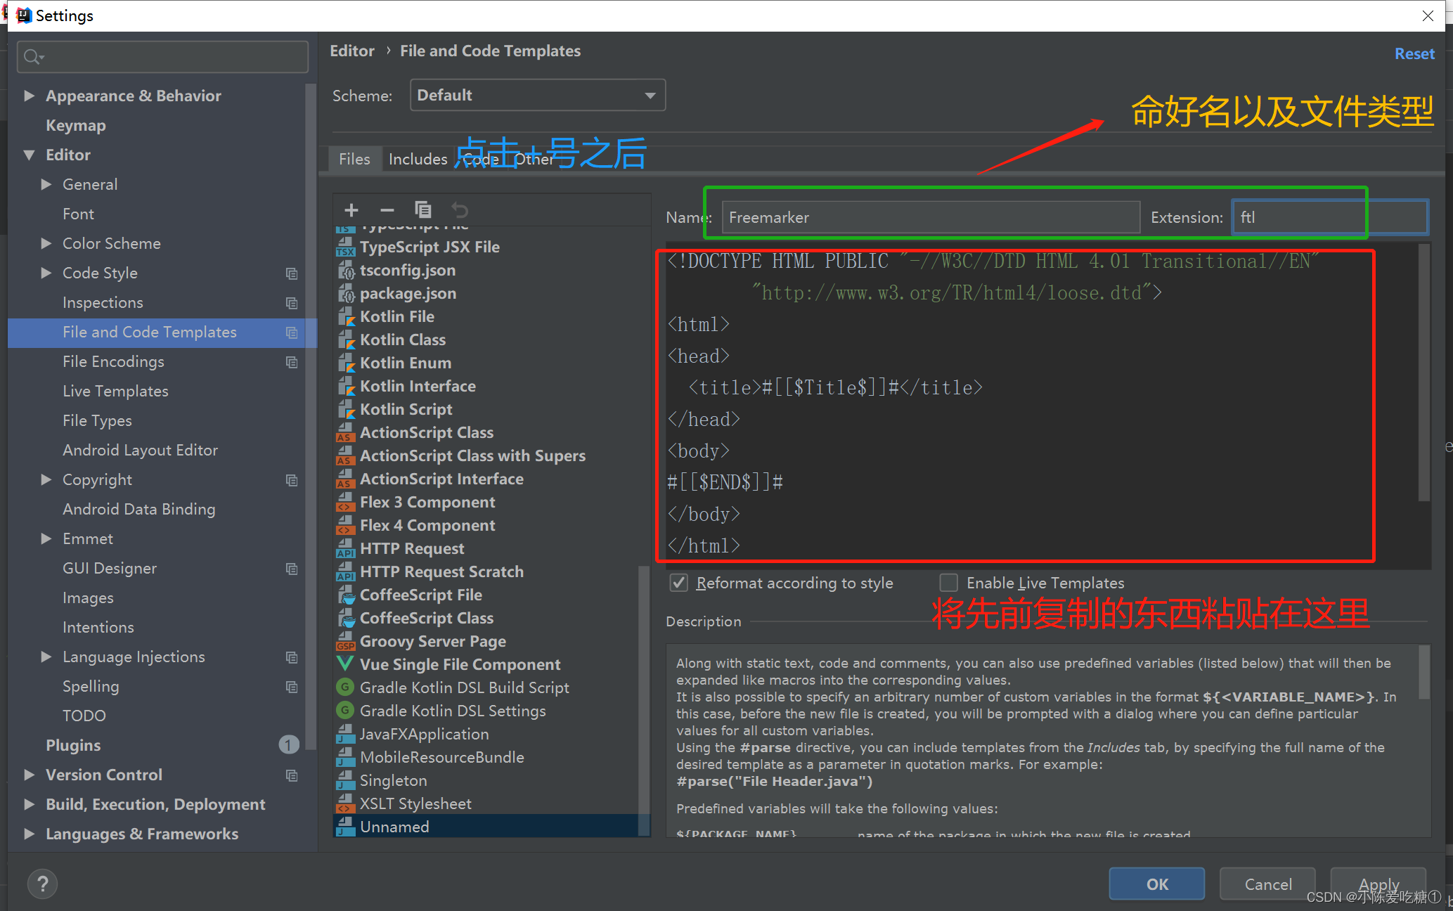Click the minus icon to remove the template
Image resolution: width=1453 pixels, height=911 pixels.
pos(387,209)
